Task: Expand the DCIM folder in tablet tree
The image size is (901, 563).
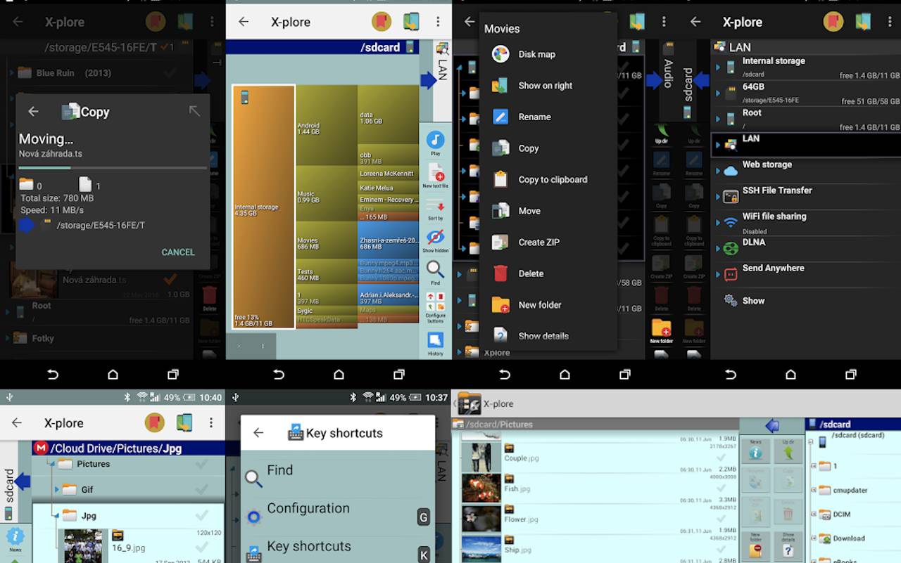Action: click(x=814, y=514)
